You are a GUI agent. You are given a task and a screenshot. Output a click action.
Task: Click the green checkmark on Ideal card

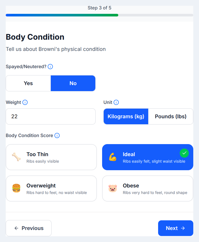(184, 153)
